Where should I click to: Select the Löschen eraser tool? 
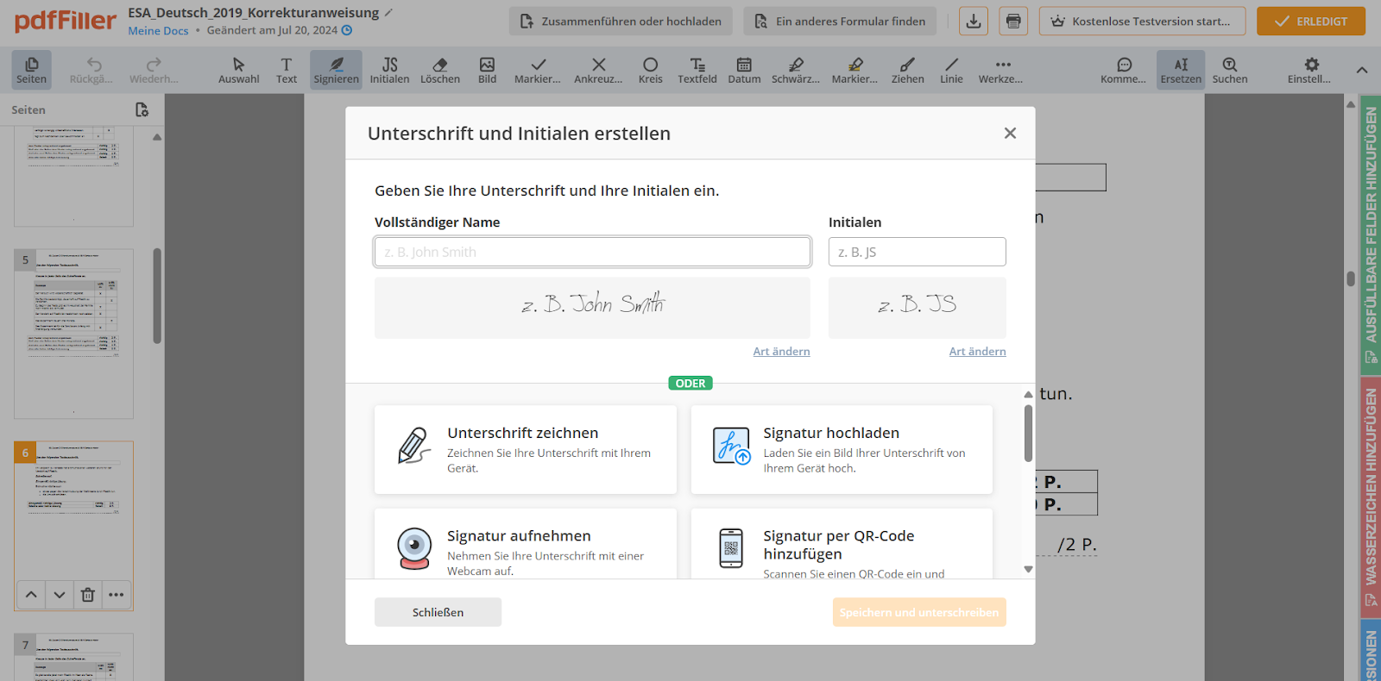440,71
